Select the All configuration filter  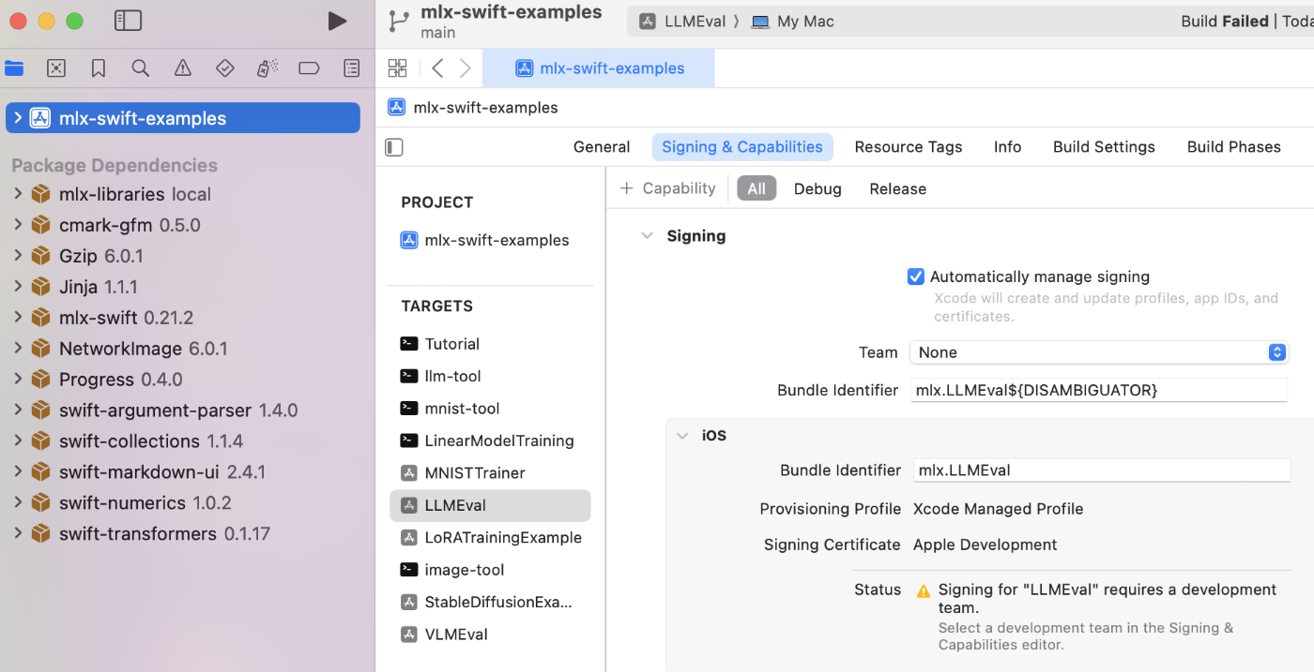(x=756, y=188)
